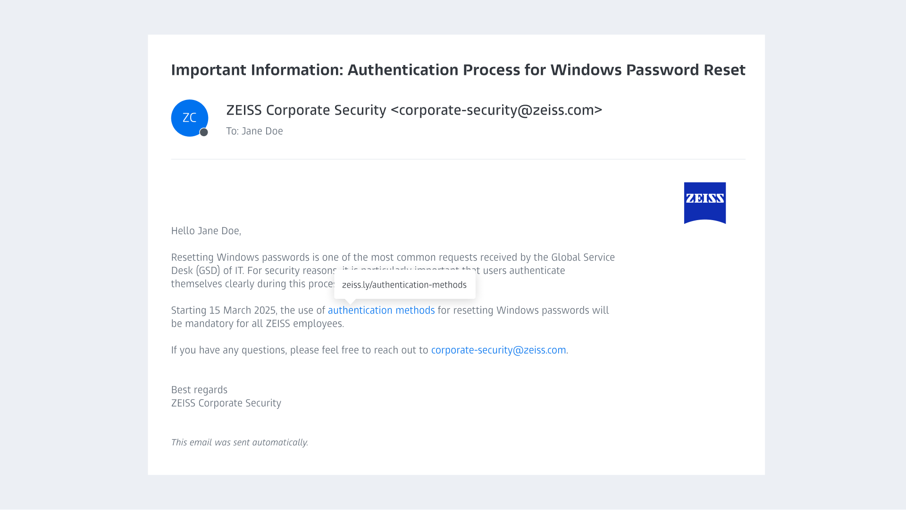Select the To: Jane Doe recipient line
This screenshot has height=510, width=906.
click(x=254, y=132)
